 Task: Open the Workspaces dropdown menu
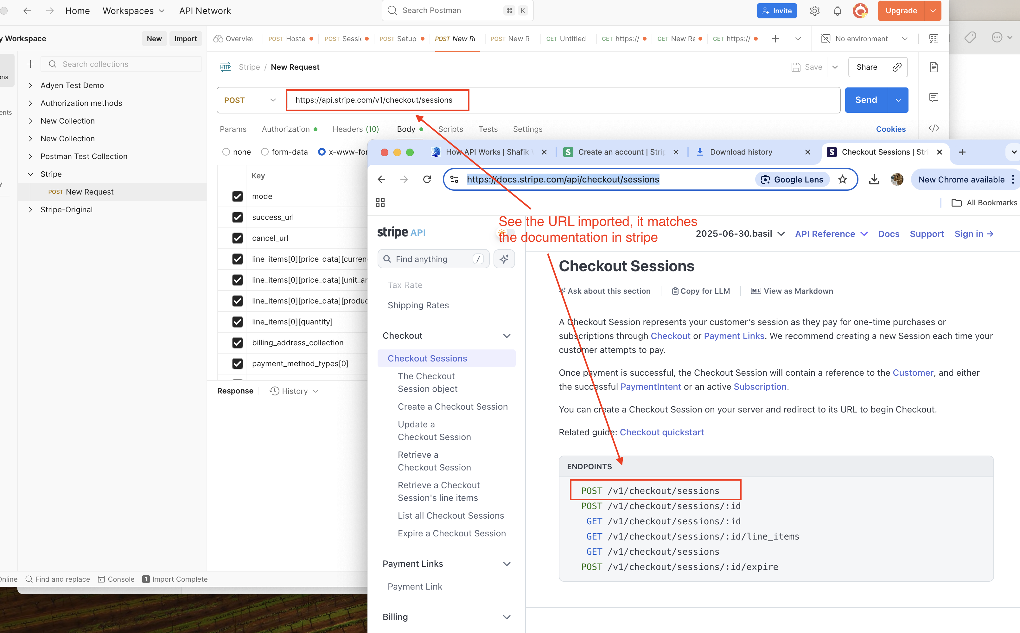[x=133, y=11]
